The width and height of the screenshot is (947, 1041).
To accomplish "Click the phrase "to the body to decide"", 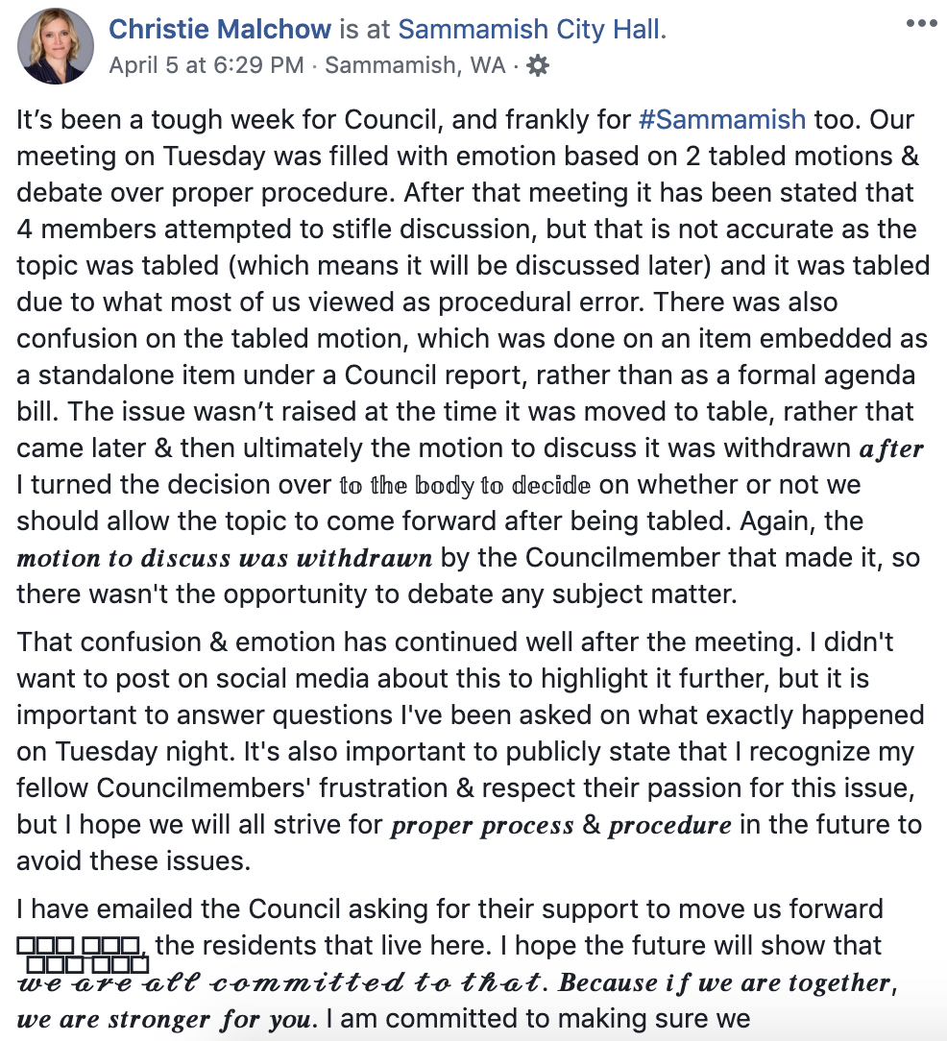I will [x=464, y=486].
